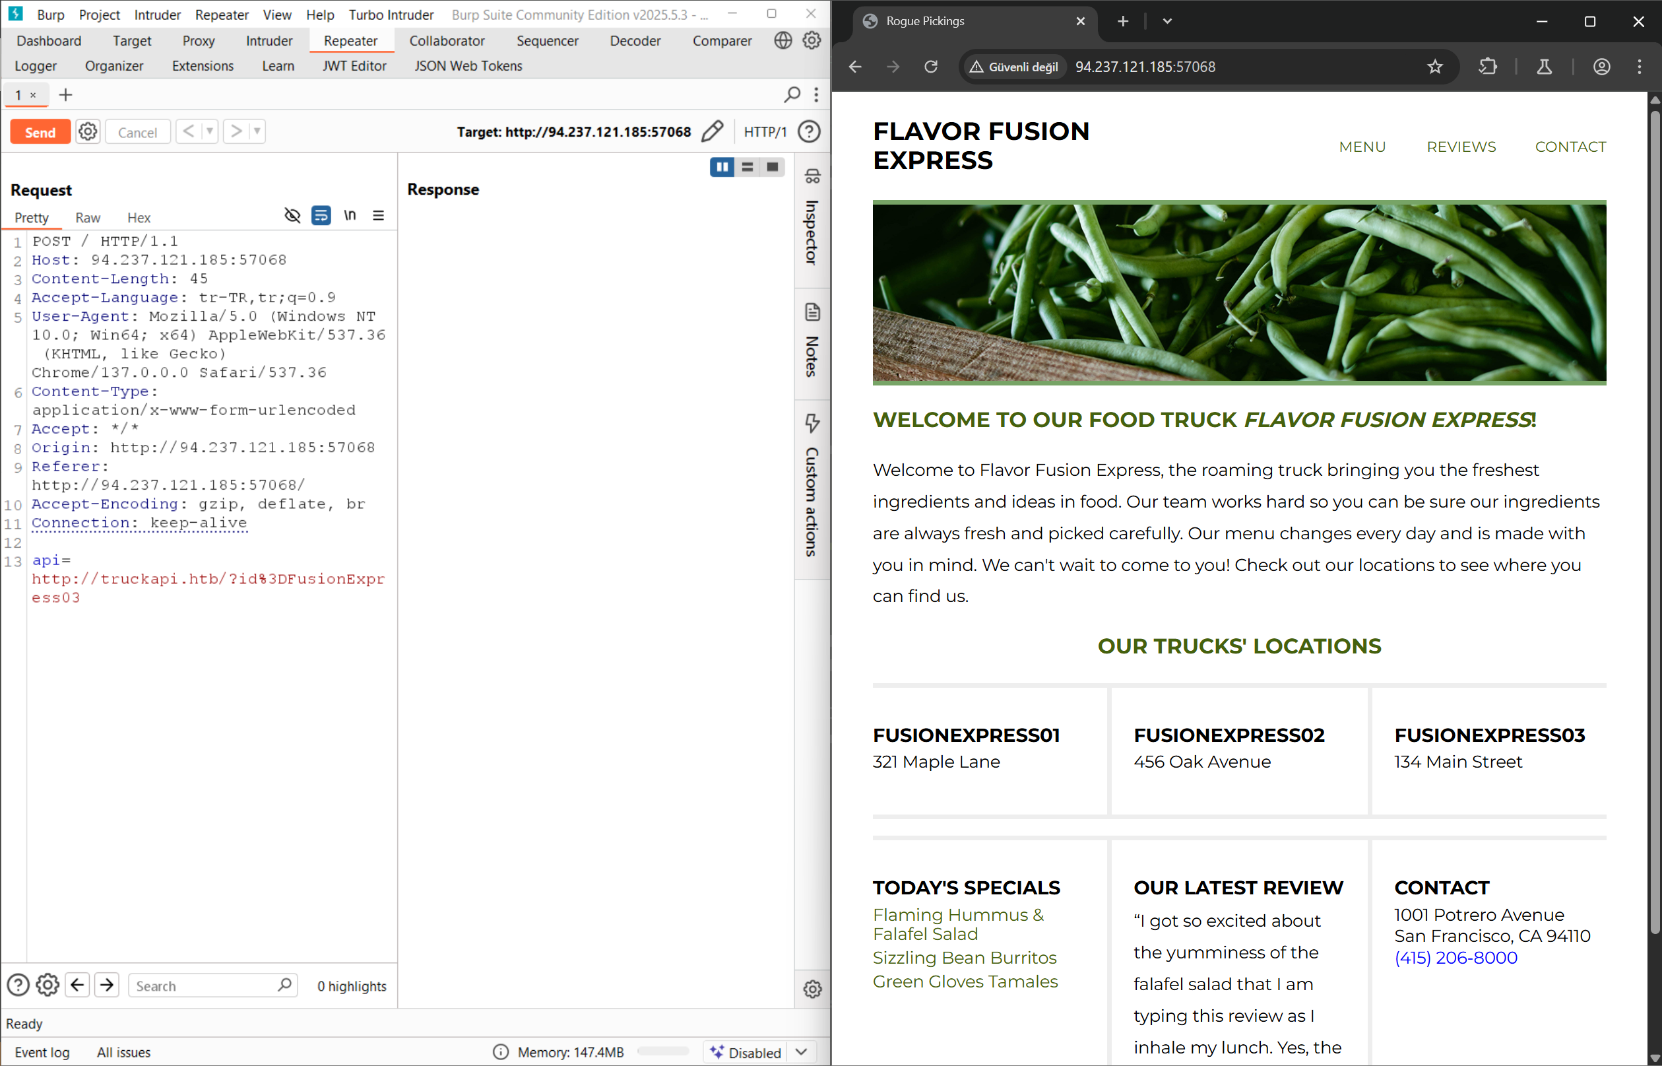Viewport: 1662px width, 1066px height.
Task: Click the Cancel button
Action: (138, 131)
